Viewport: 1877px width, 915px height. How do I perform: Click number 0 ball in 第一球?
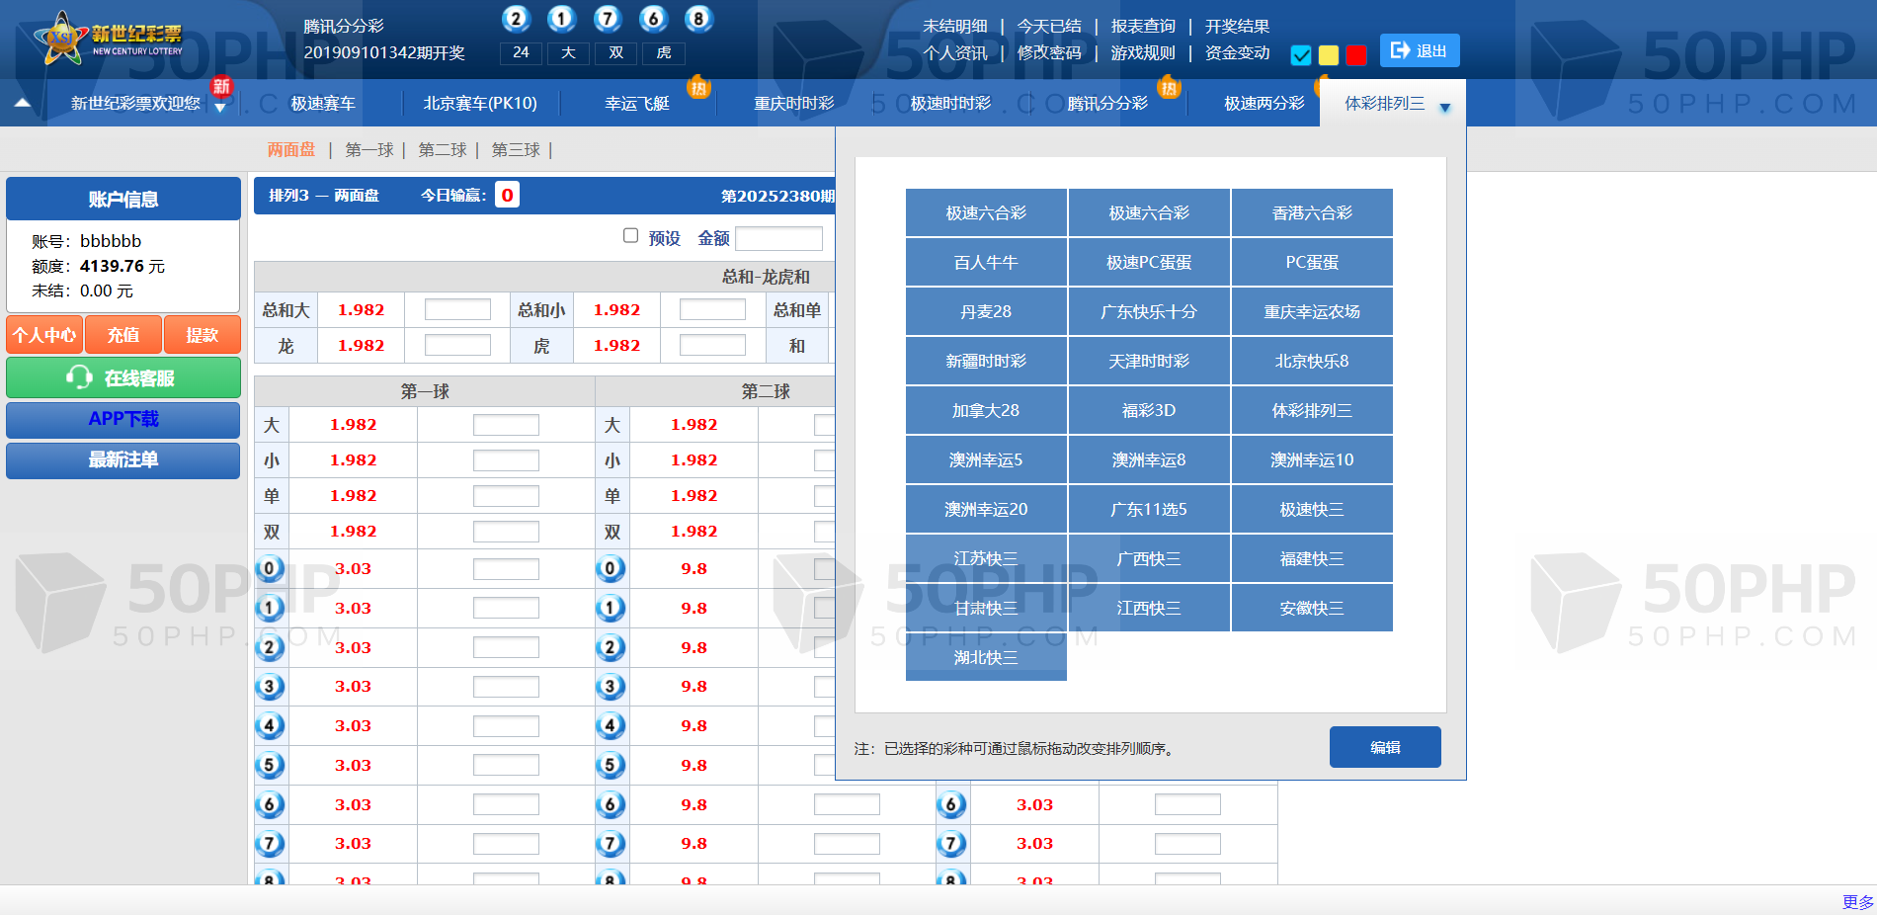[x=270, y=569]
